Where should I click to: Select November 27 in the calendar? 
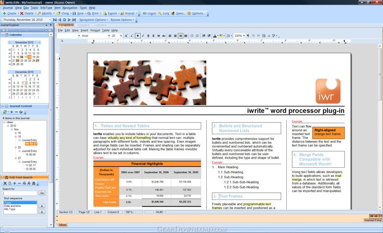(x=37, y=60)
